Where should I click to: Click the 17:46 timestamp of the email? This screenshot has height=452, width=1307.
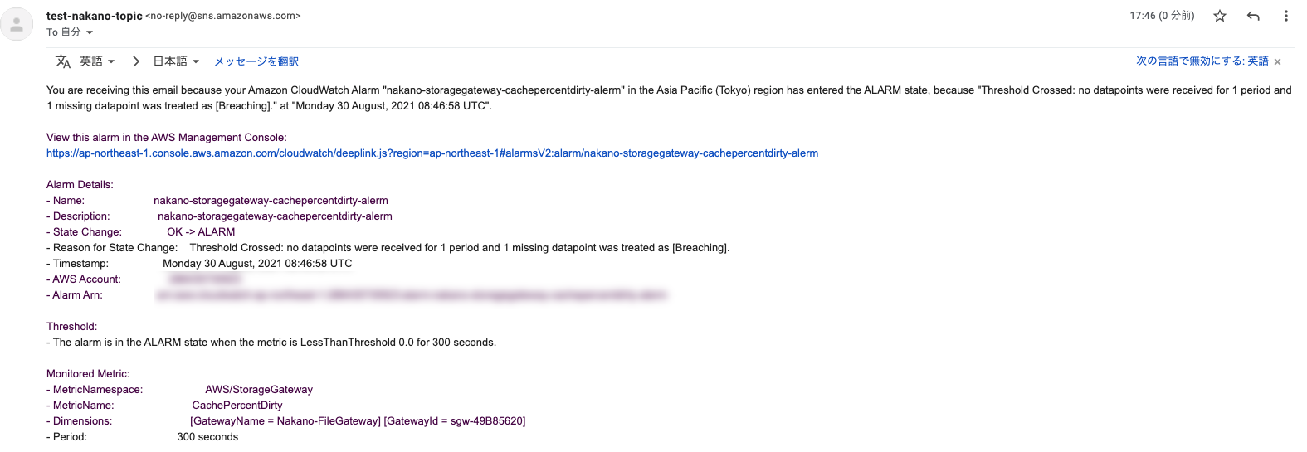point(1162,16)
